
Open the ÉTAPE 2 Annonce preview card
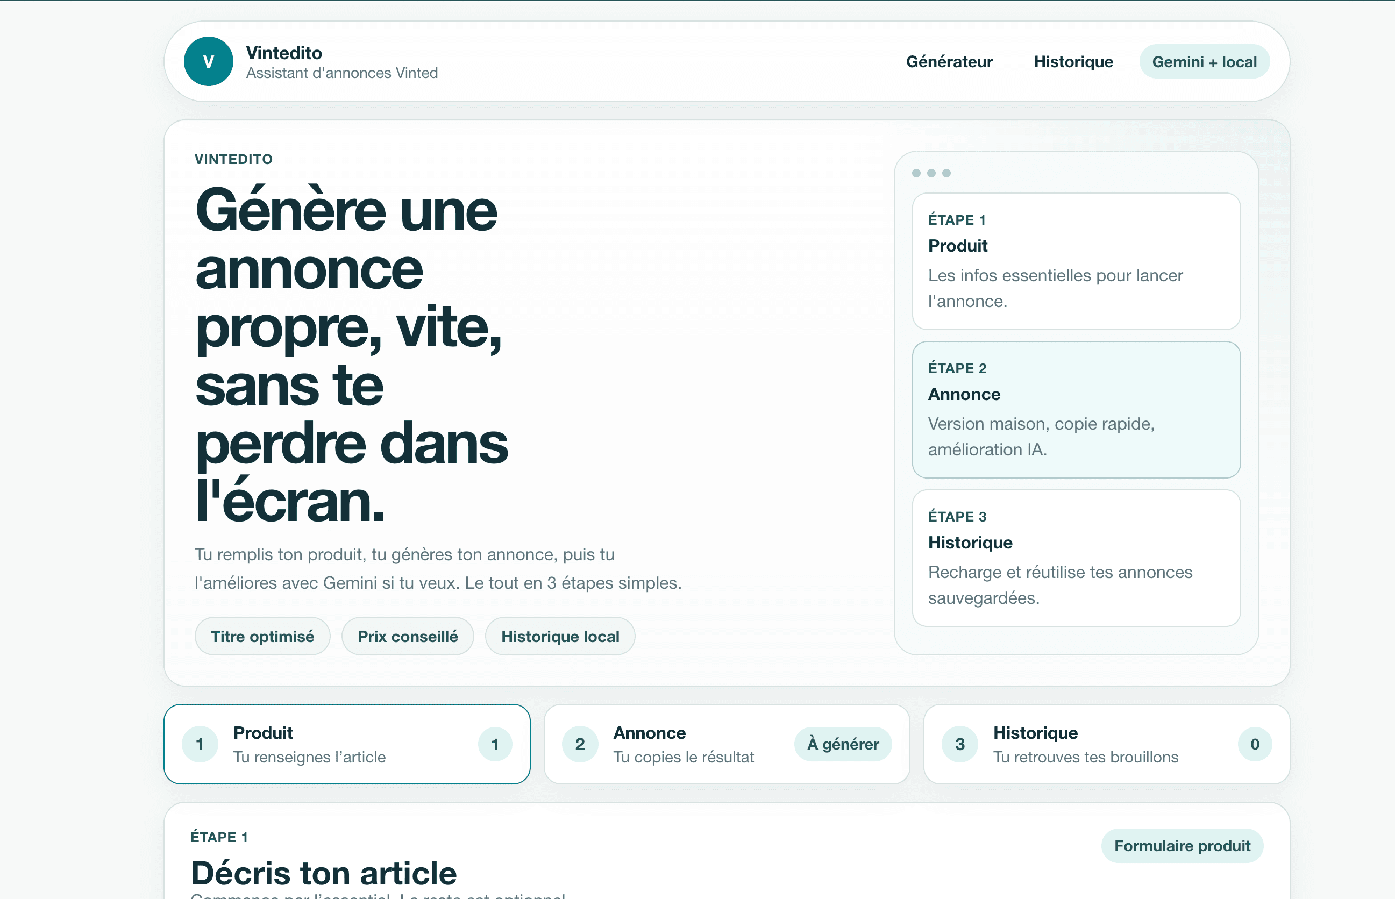1076,410
